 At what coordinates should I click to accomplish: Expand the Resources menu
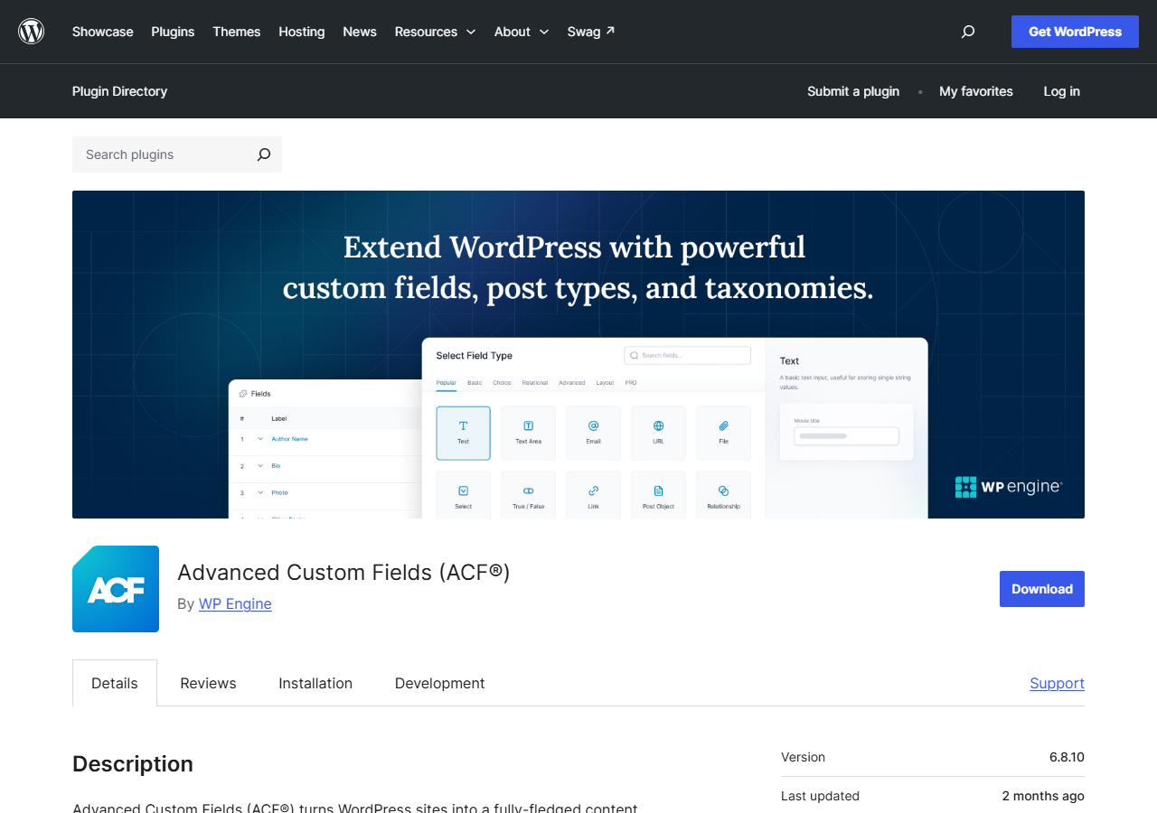pos(435,32)
